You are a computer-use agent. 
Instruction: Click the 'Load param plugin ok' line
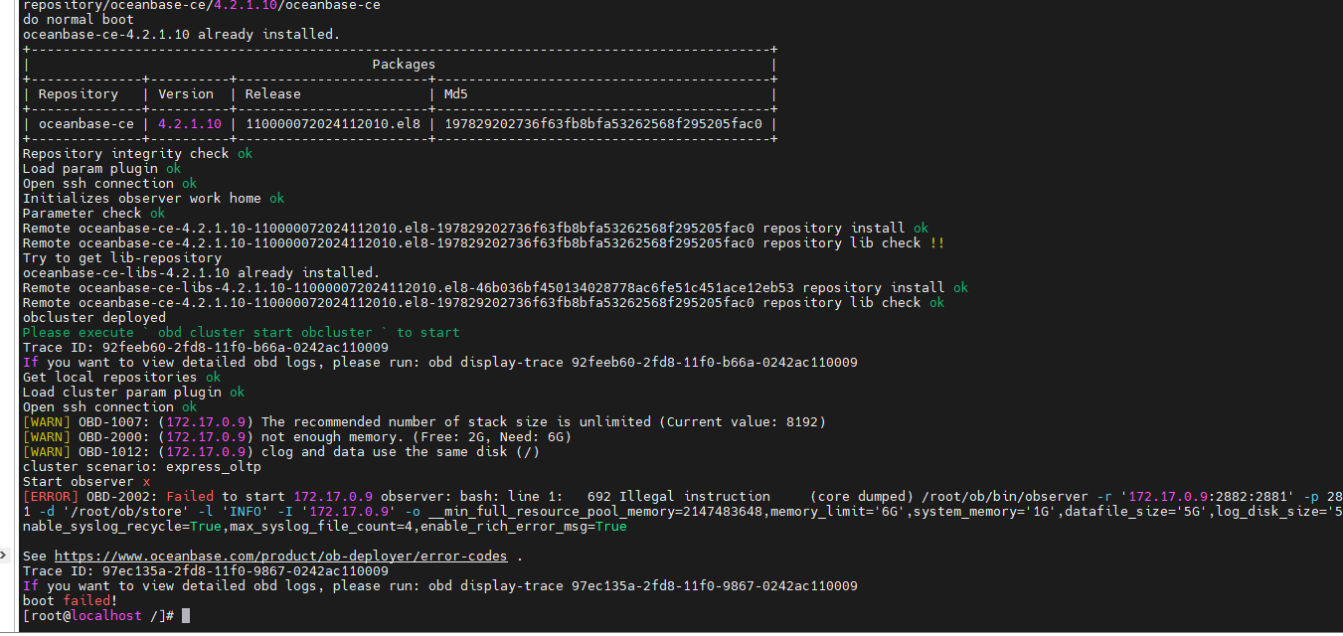(x=102, y=169)
